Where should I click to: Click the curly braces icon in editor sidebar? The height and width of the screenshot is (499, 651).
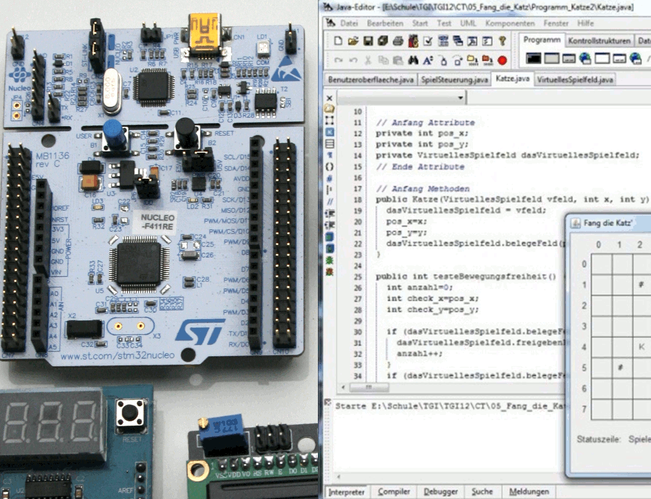click(329, 167)
